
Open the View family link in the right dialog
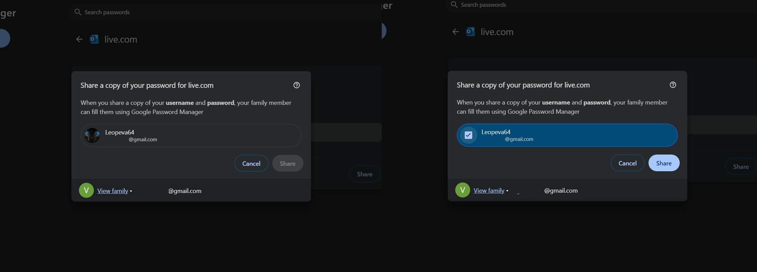[x=489, y=191]
